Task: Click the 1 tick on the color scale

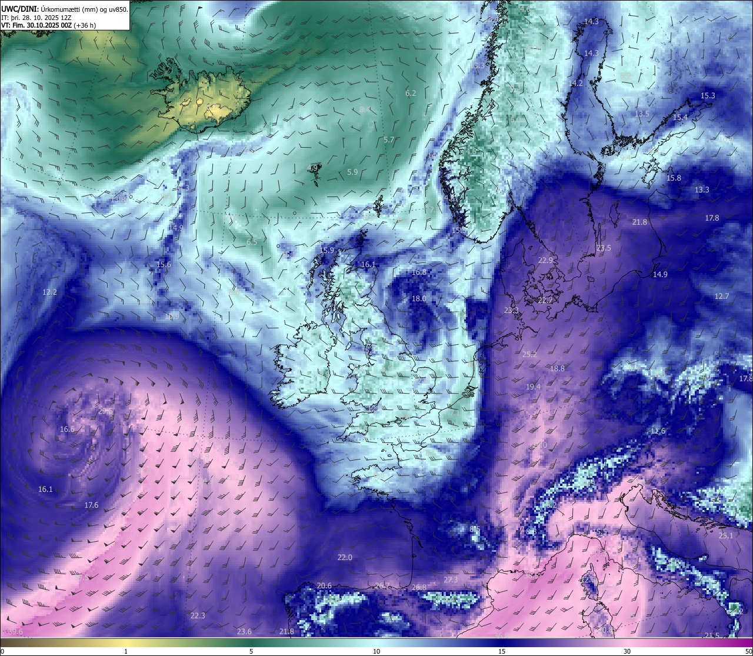Action: pyautogui.click(x=126, y=651)
